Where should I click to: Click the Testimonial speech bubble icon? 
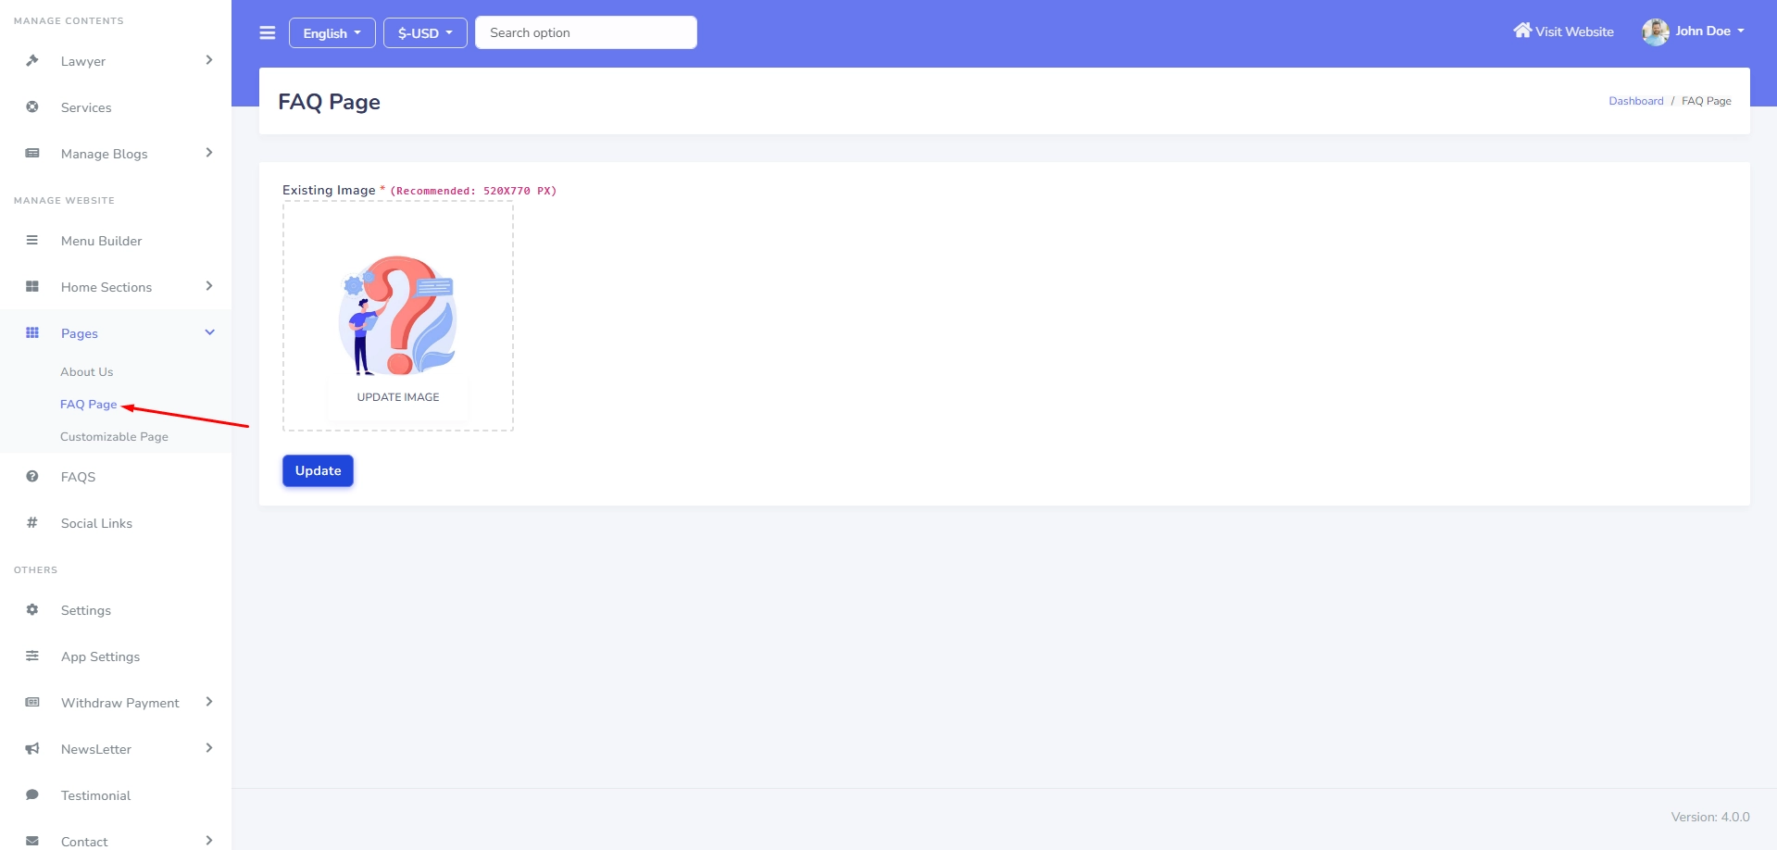click(x=32, y=795)
